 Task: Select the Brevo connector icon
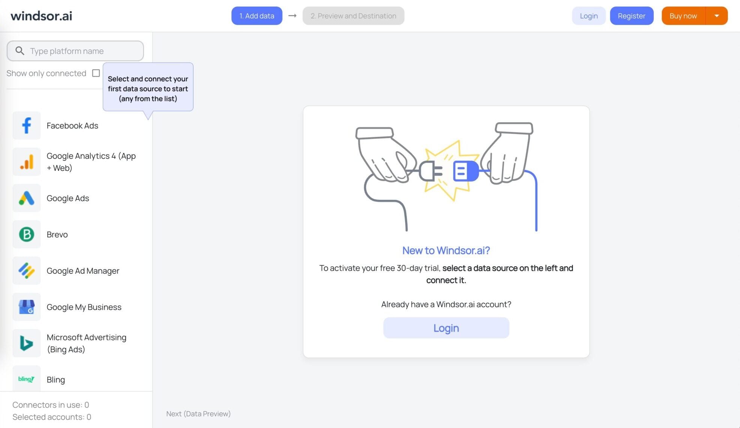[x=27, y=235]
